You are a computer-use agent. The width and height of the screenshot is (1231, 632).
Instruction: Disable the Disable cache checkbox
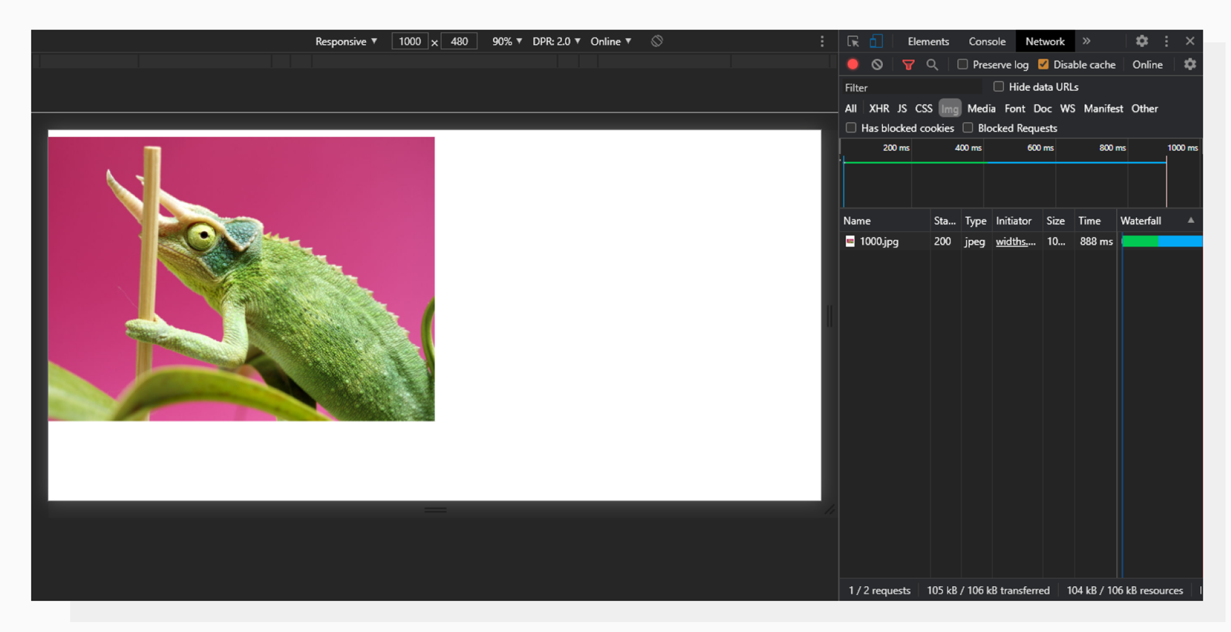1043,64
